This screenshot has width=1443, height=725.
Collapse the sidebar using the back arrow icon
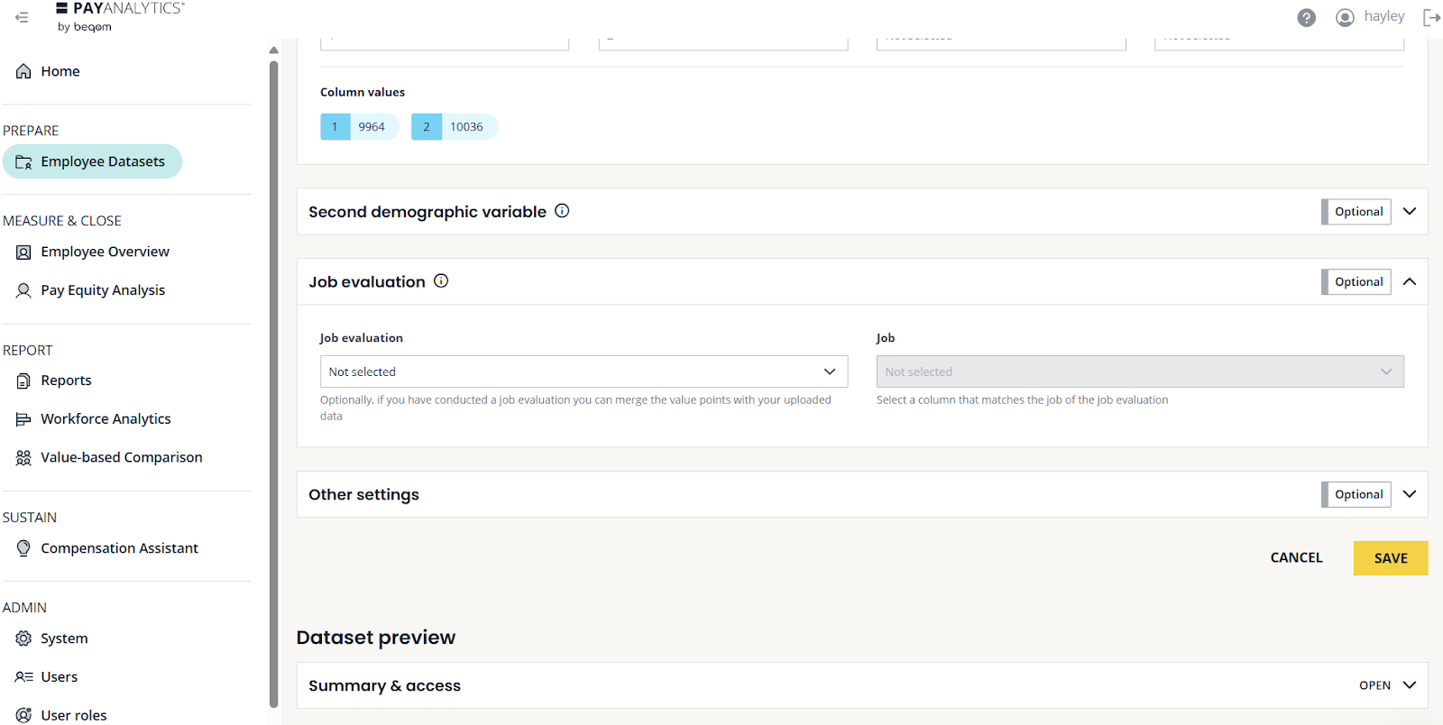pyautogui.click(x=22, y=17)
